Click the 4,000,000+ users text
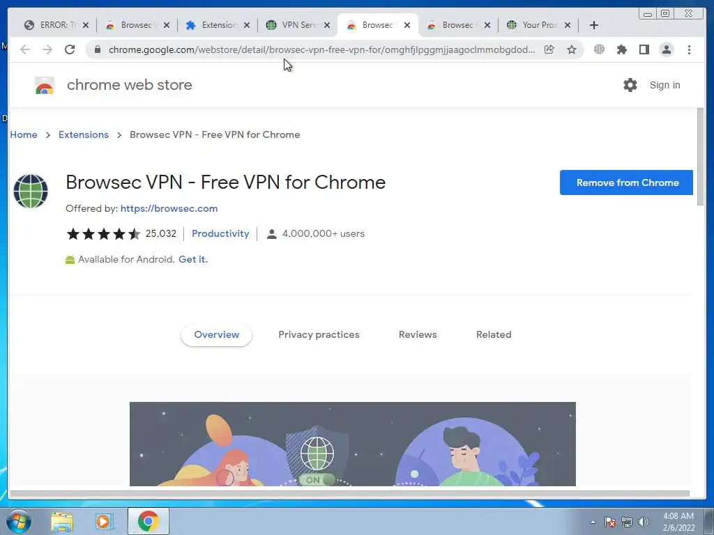714x535 pixels. pos(324,233)
